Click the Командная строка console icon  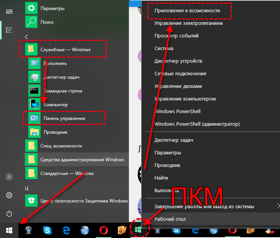tap(34, 91)
